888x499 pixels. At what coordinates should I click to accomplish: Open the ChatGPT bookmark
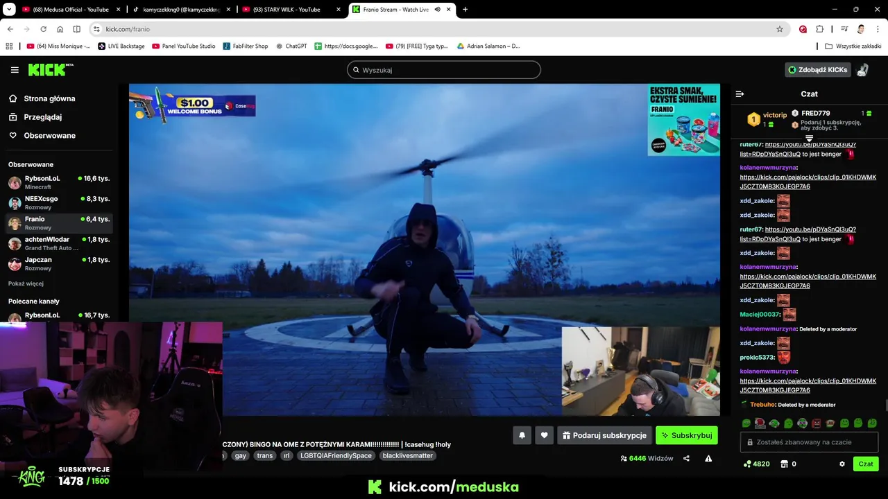click(x=291, y=46)
